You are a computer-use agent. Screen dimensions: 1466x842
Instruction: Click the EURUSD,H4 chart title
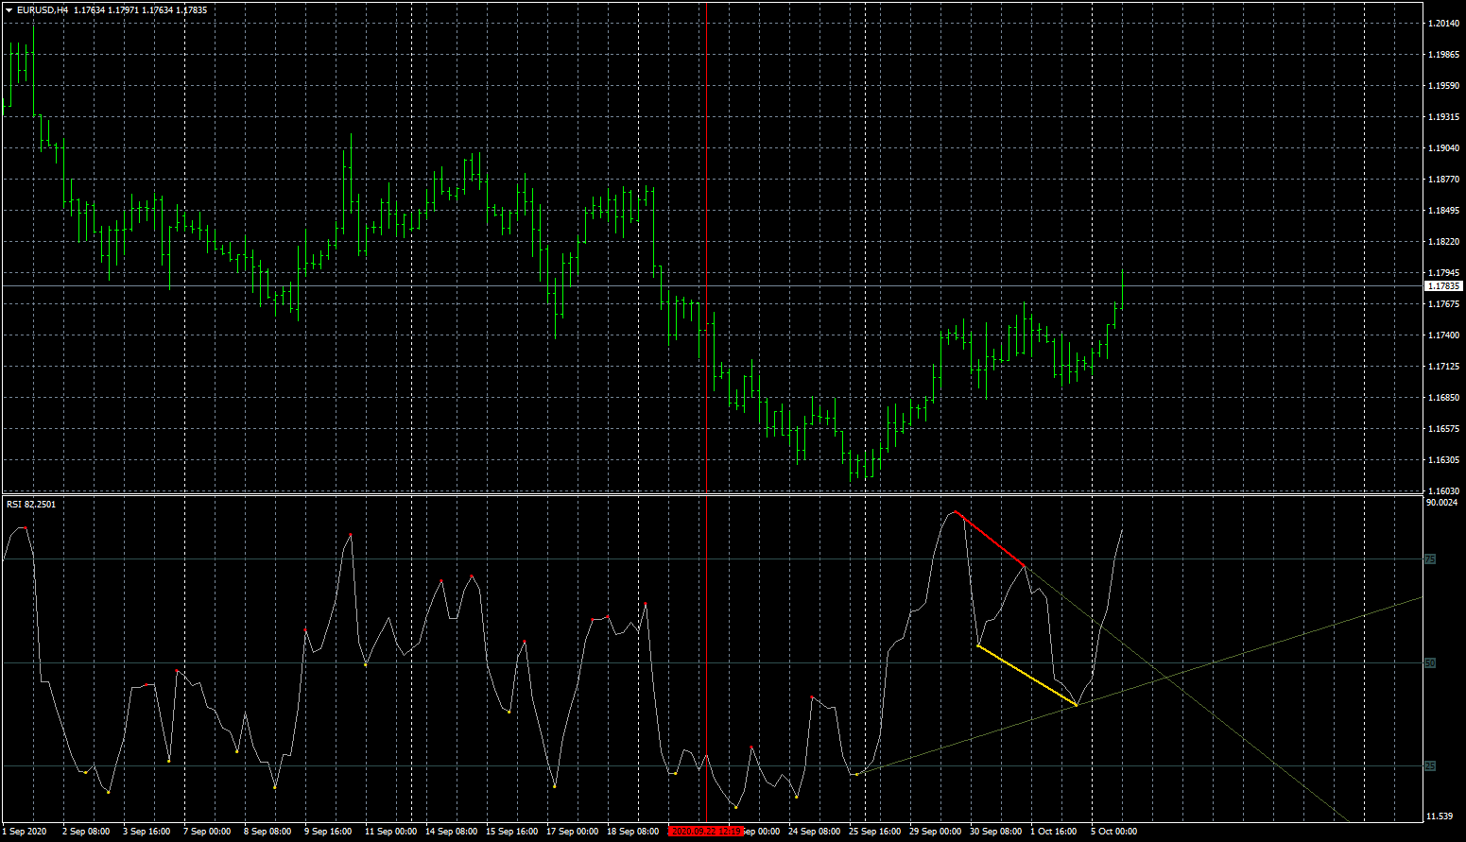[42, 10]
